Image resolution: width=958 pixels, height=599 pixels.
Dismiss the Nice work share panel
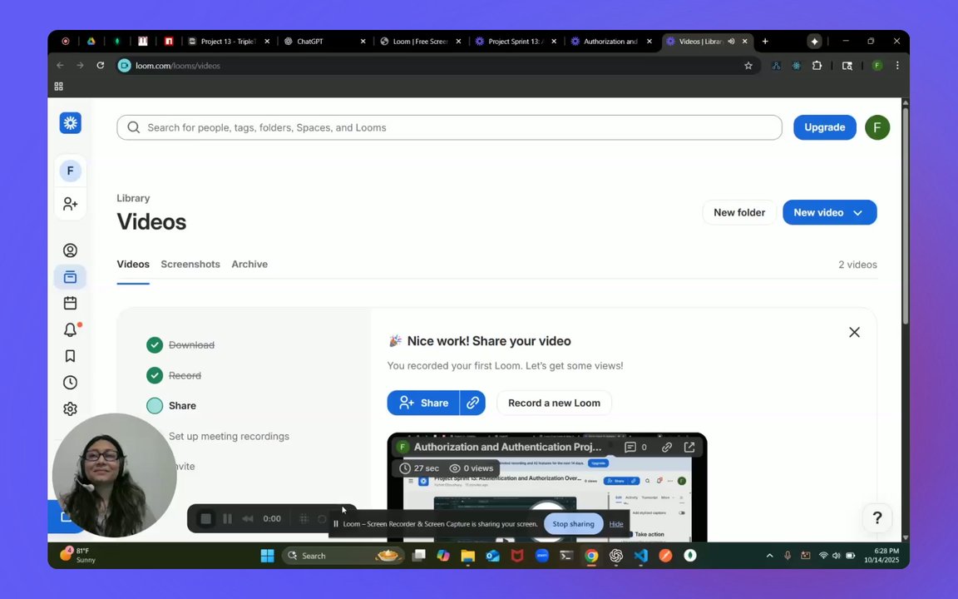coord(854,333)
